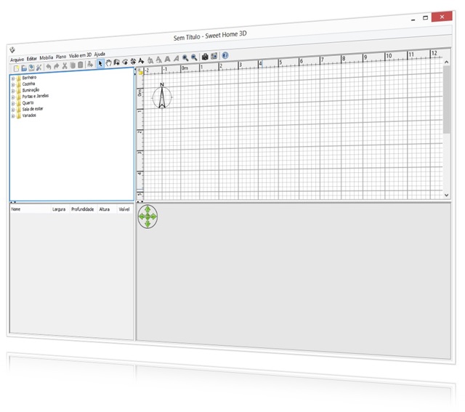The image size is (465, 412).
Task: Expand the Sala de estar category
Action: (x=13, y=110)
